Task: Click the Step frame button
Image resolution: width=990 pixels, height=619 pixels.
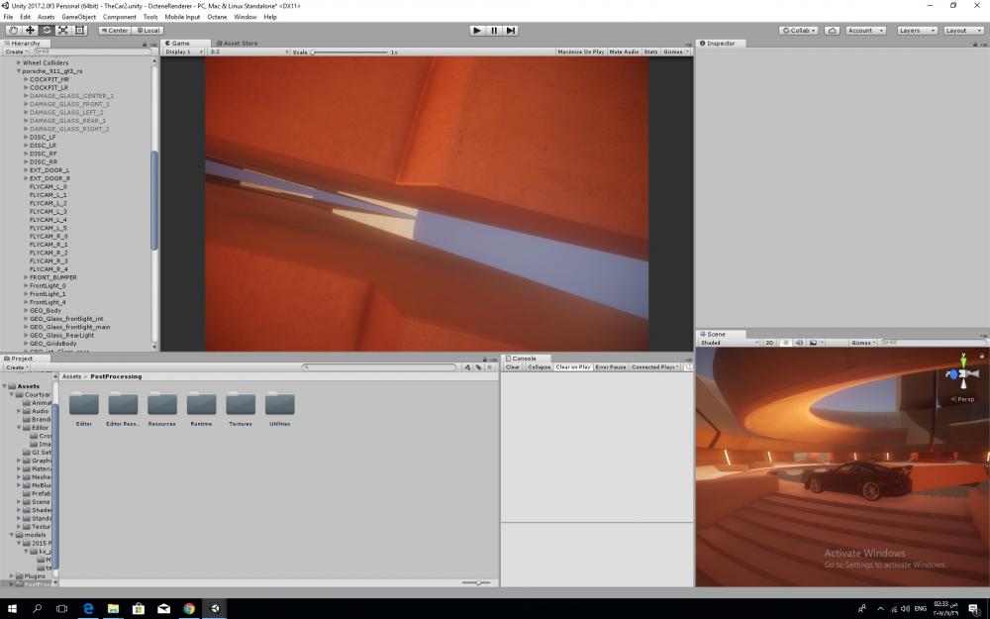Action: click(511, 31)
